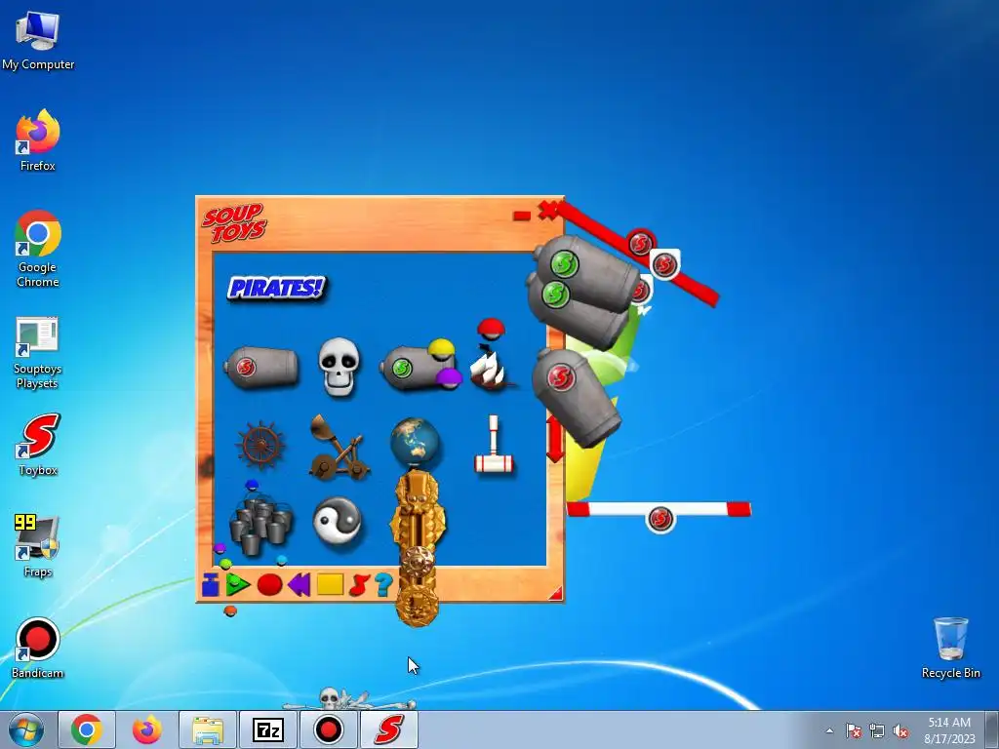Pick the skull toy in Pirates panel
This screenshot has width=999, height=749.
pyautogui.click(x=339, y=367)
